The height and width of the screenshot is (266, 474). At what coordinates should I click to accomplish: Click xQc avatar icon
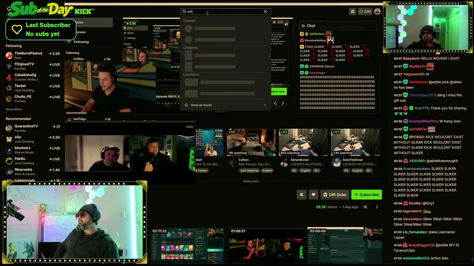pyautogui.click(x=9, y=139)
